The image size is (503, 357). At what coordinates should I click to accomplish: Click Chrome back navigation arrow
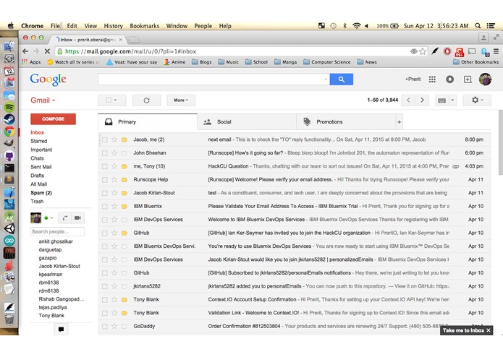(x=25, y=51)
